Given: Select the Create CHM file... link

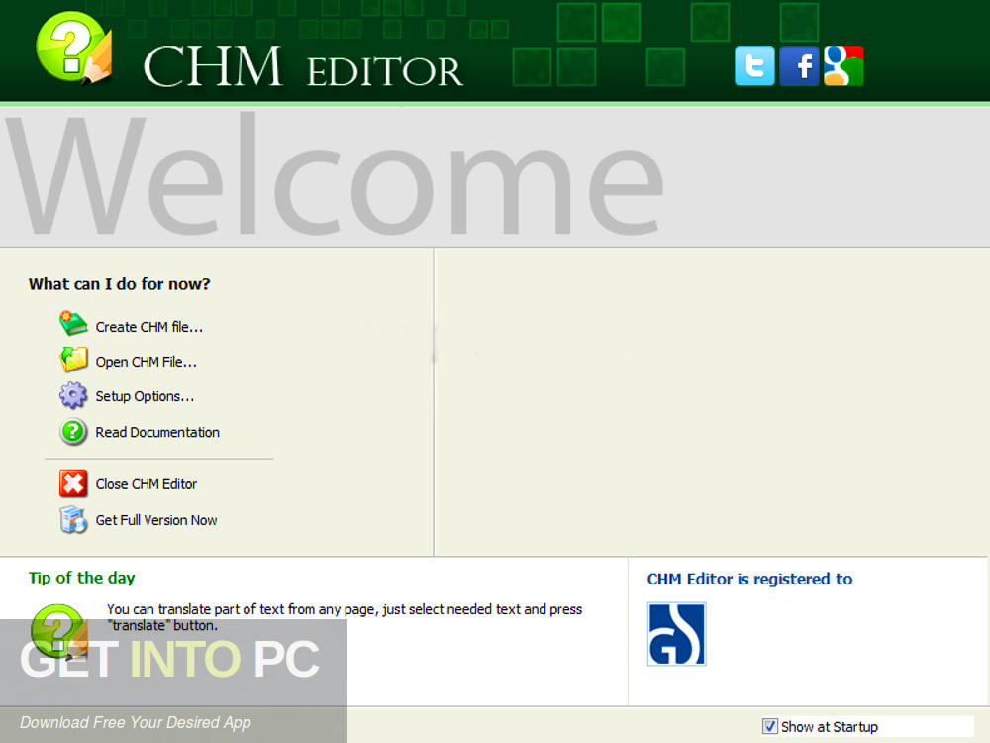Looking at the screenshot, I should click(x=149, y=327).
